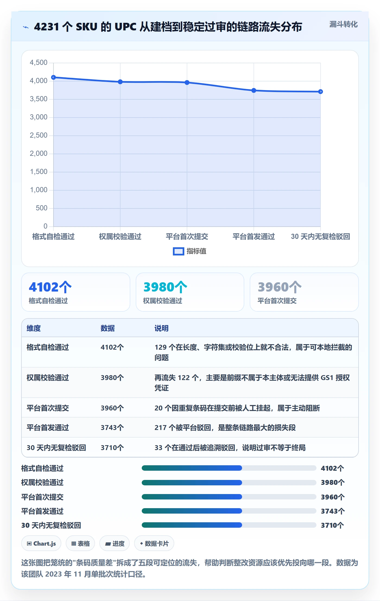Click the 数据卡片 tag chip
The height and width of the screenshot is (601, 380).
point(154,543)
